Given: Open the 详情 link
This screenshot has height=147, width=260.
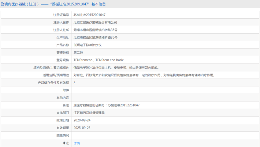Looking at the screenshot, I should [76, 143].
